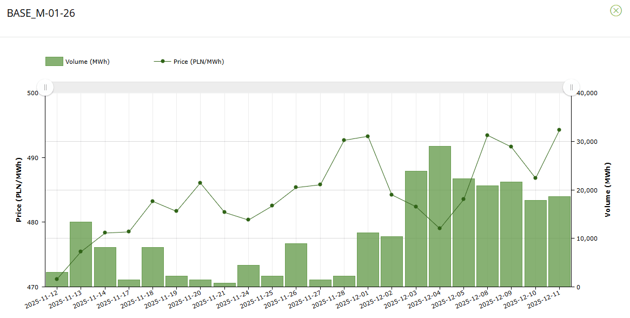Select the price point at 2025-12-01
The image size is (630, 318).
click(368, 136)
